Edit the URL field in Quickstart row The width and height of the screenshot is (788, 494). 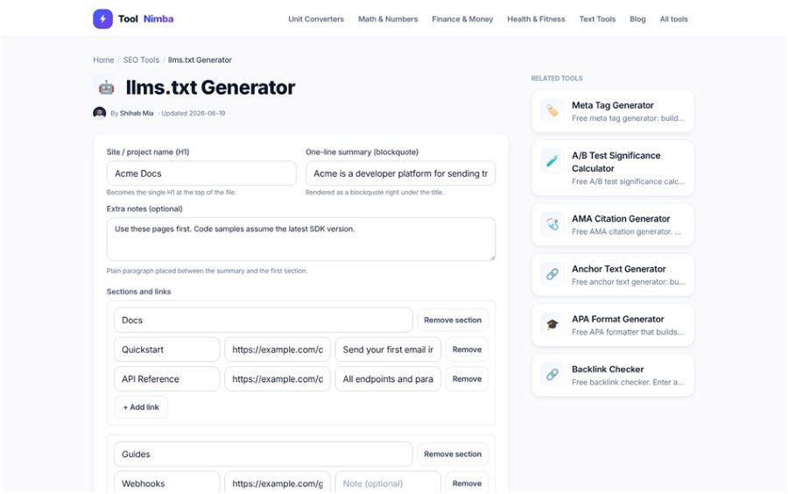(x=278, y=349)
